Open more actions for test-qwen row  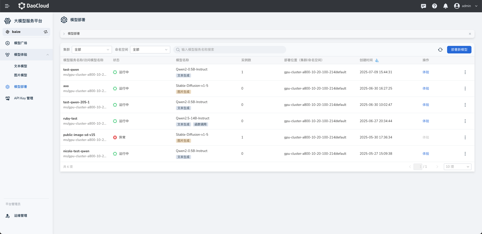[x=465, y=72]
